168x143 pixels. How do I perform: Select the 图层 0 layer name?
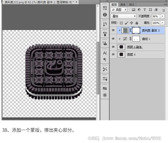pyautogui.click(x=131, y=55)
